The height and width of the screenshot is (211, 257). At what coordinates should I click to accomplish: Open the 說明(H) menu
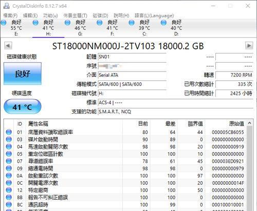point(121,15)
